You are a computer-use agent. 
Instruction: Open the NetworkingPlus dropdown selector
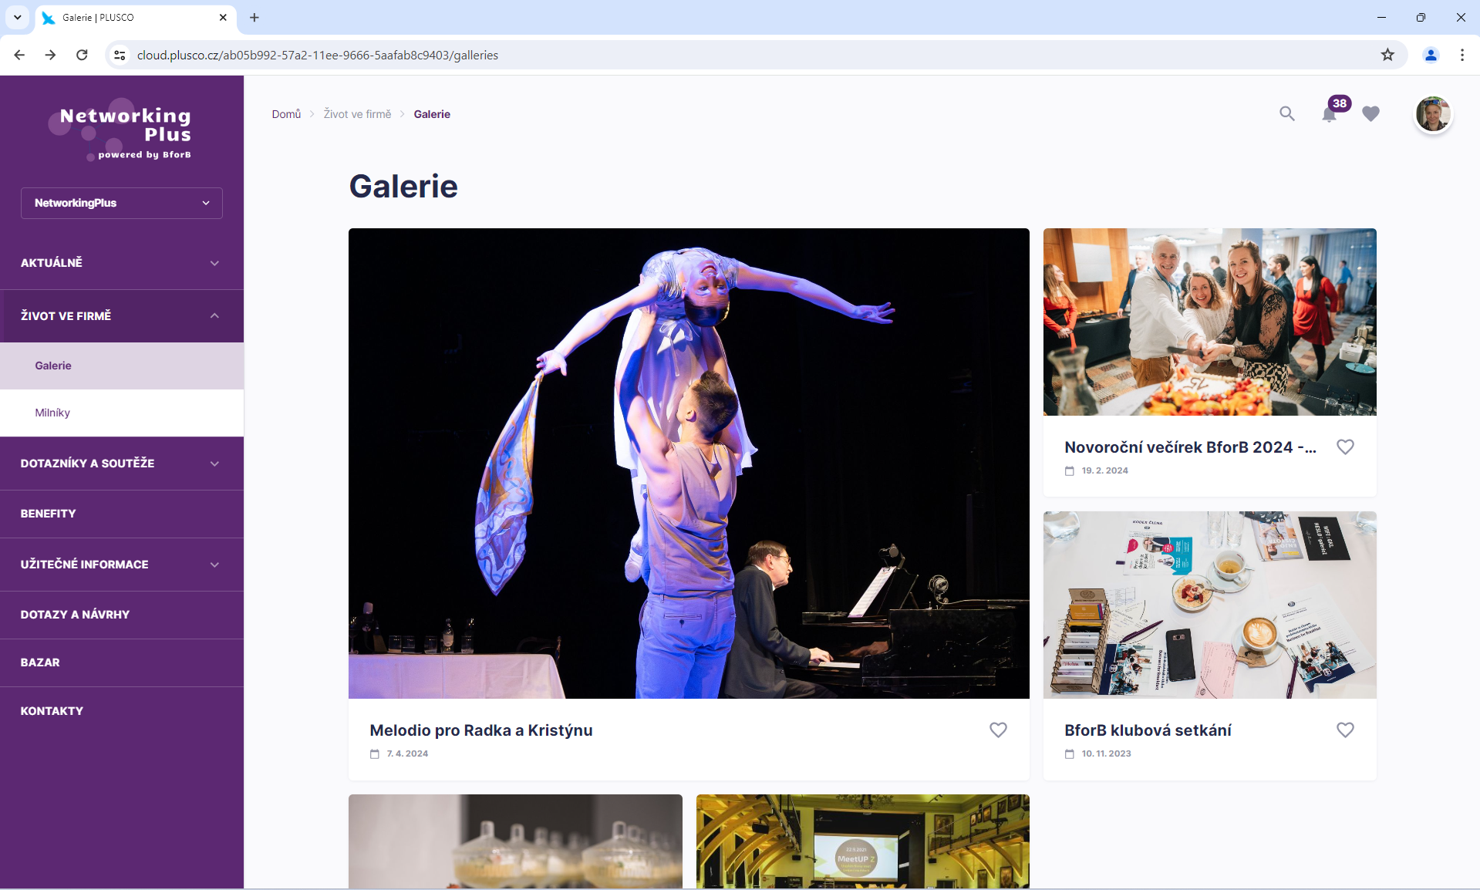(x=122, y=203)
